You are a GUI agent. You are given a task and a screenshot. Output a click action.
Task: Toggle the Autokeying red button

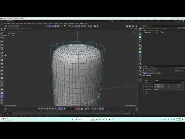(79, 109)
